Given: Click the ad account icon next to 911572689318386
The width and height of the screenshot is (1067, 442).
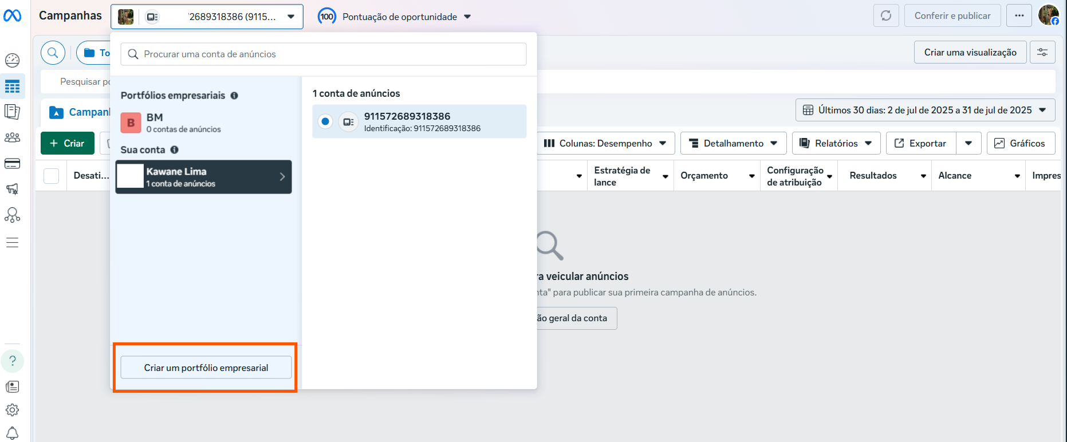Looking at the screenshot, I should coord(348,122).
